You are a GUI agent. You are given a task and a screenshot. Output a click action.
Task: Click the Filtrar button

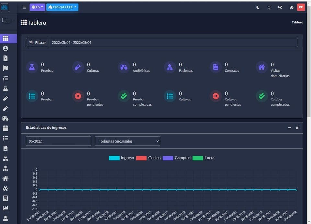pyautogui.click(x=38, y=42)
